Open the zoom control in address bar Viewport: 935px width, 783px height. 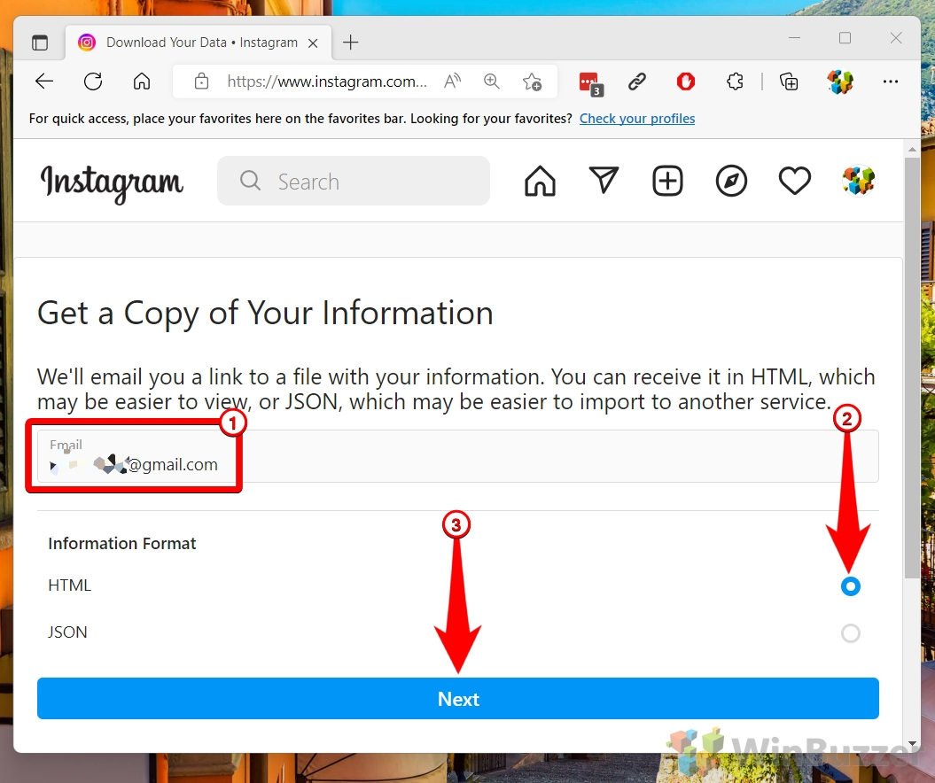[x=491, y=81]
